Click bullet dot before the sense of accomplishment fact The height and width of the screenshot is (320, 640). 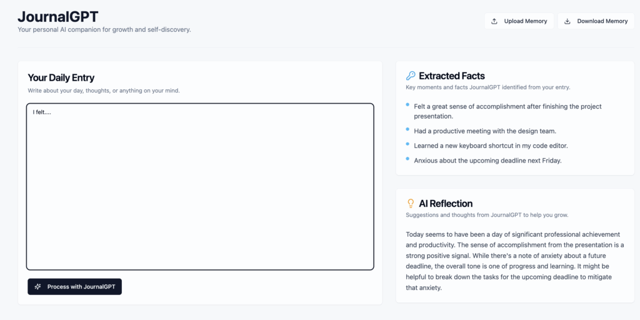[x=407, y=105]
